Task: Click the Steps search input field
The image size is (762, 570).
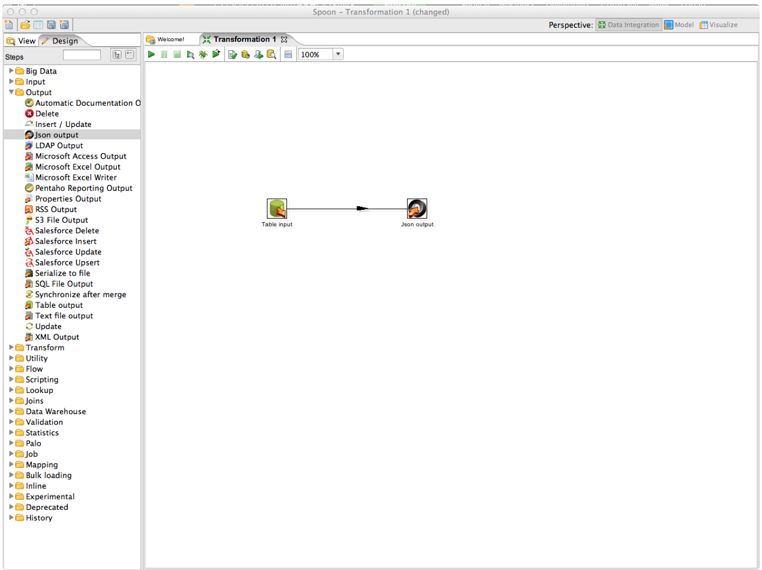Action: 82,55
